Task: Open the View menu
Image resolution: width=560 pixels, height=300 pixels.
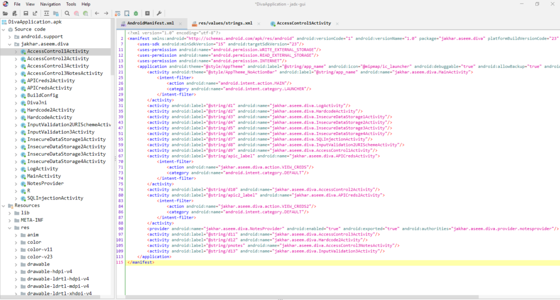Action: pyautogui.click(x=30, y=4)
